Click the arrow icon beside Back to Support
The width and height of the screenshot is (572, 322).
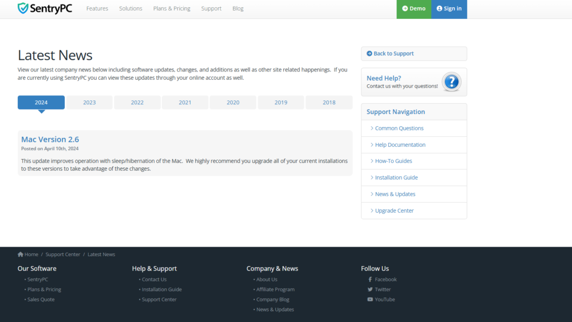coord(369,54)
